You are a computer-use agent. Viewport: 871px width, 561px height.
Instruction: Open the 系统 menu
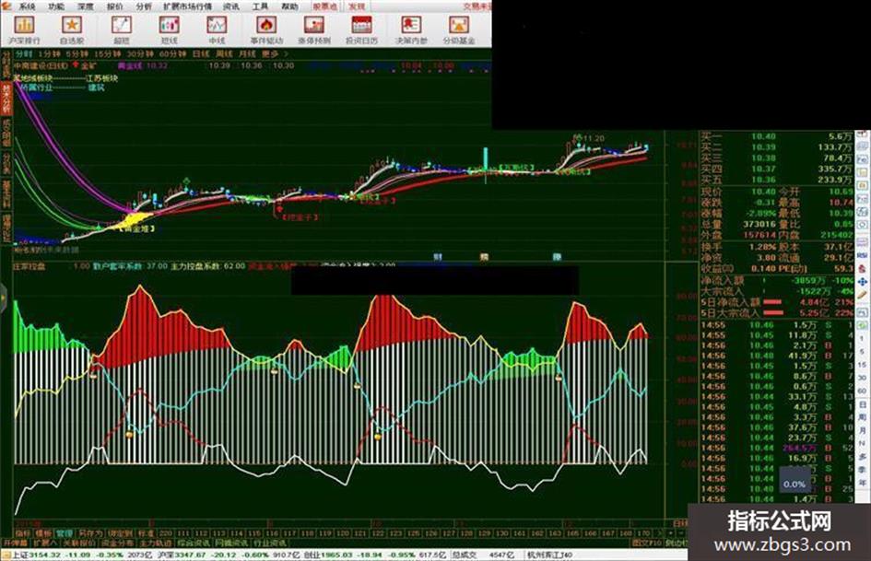[28, 6]
